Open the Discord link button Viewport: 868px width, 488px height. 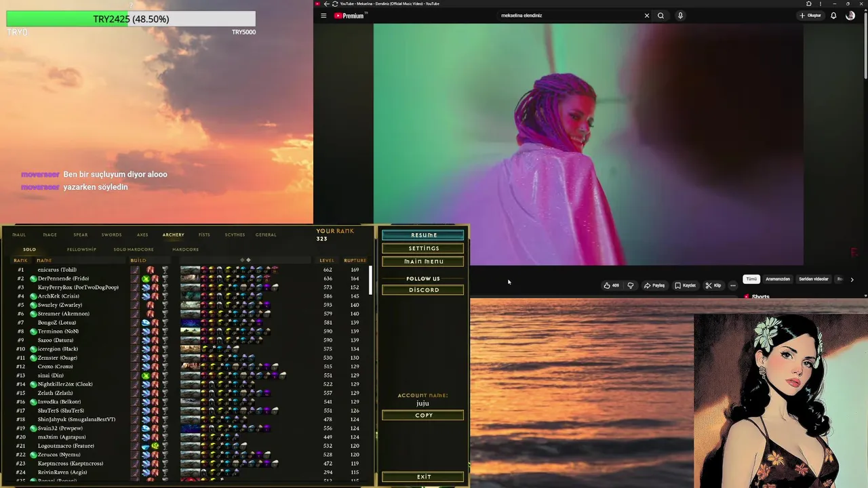[423, 290]
